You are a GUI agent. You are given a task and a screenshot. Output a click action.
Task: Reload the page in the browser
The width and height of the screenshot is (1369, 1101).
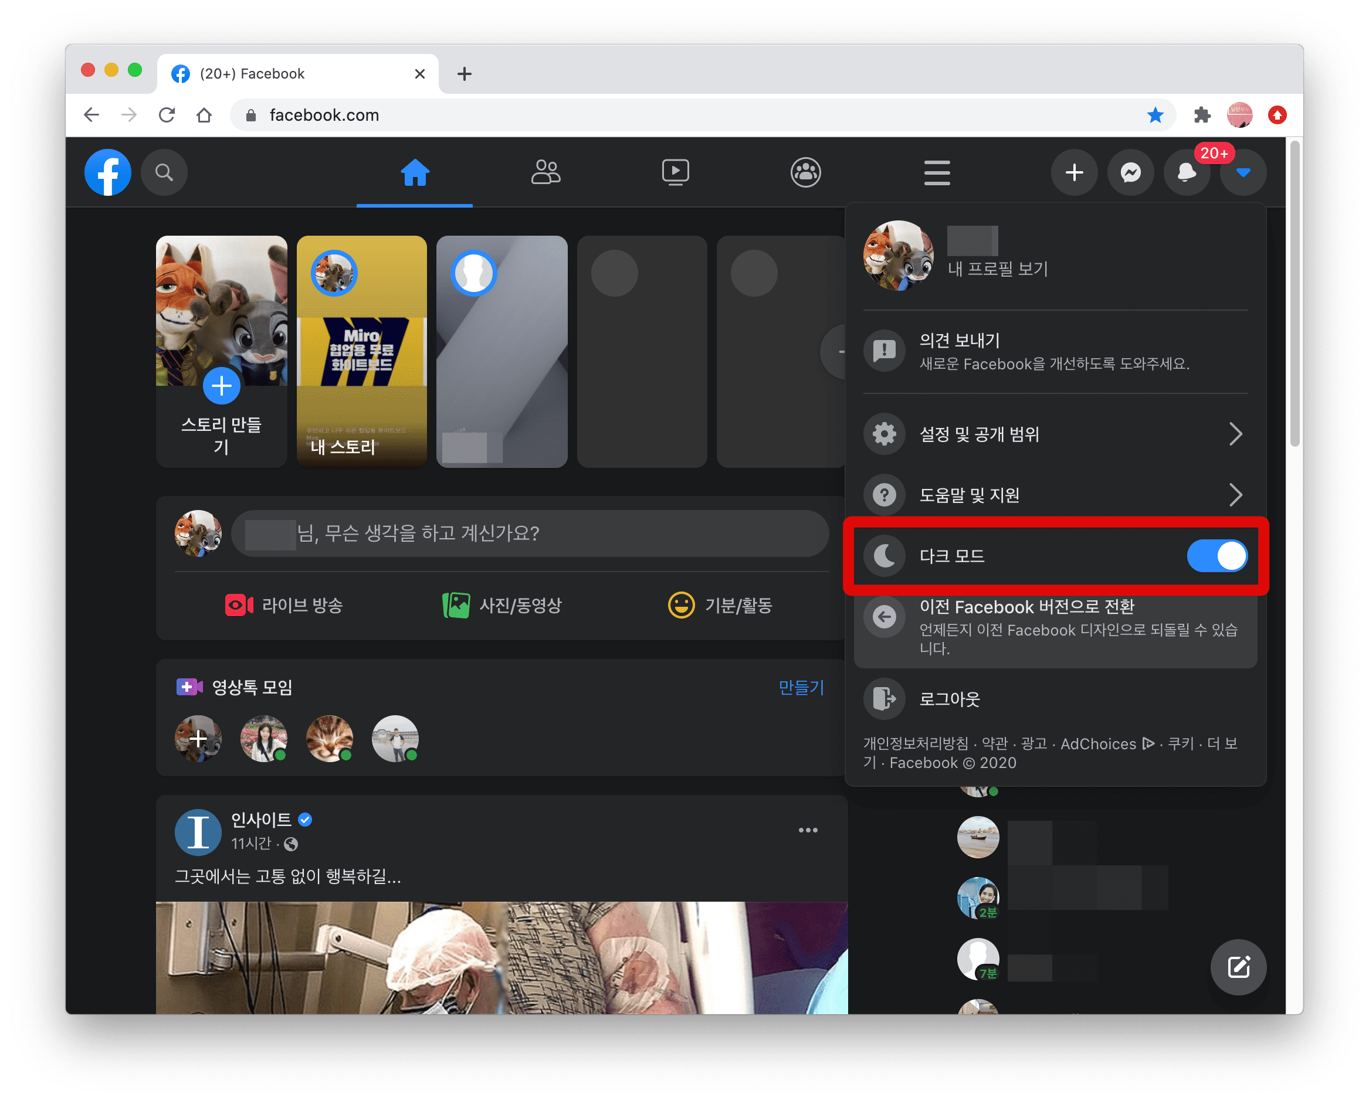pyautogui.click(x=167, y=115)
